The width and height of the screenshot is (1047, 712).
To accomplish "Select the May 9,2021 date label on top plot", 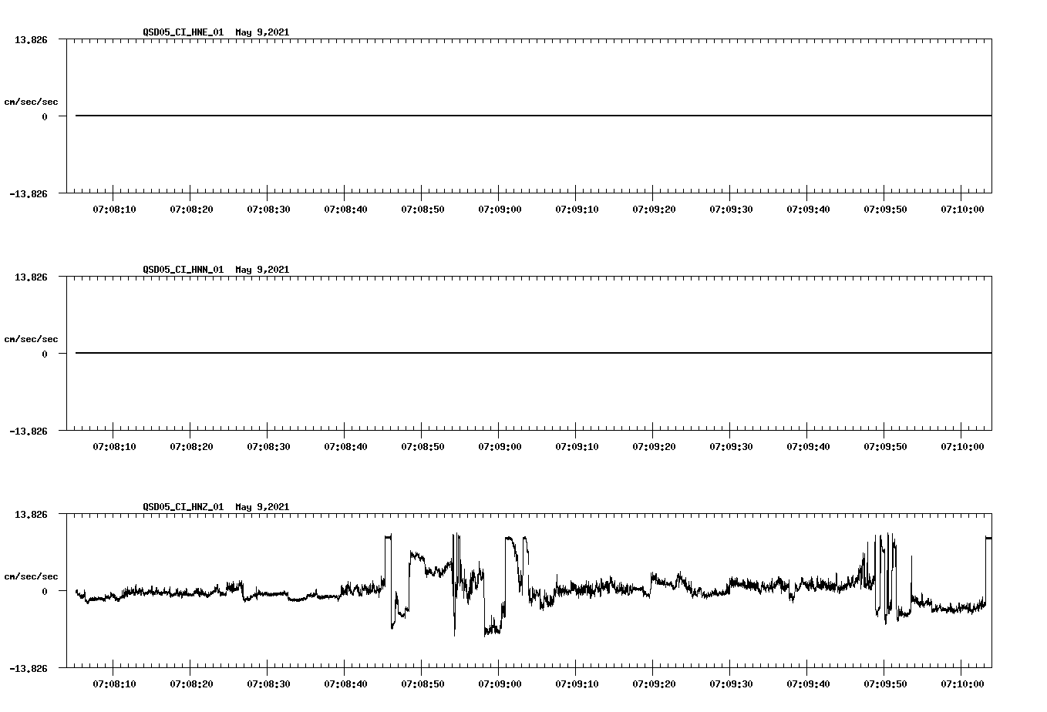I will tap(263, 32).
